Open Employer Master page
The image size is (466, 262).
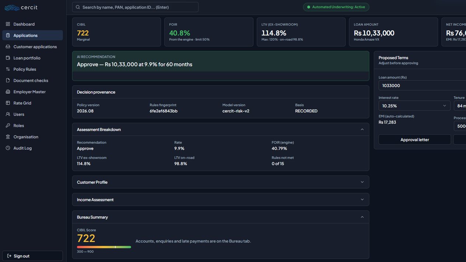point(32,92)
